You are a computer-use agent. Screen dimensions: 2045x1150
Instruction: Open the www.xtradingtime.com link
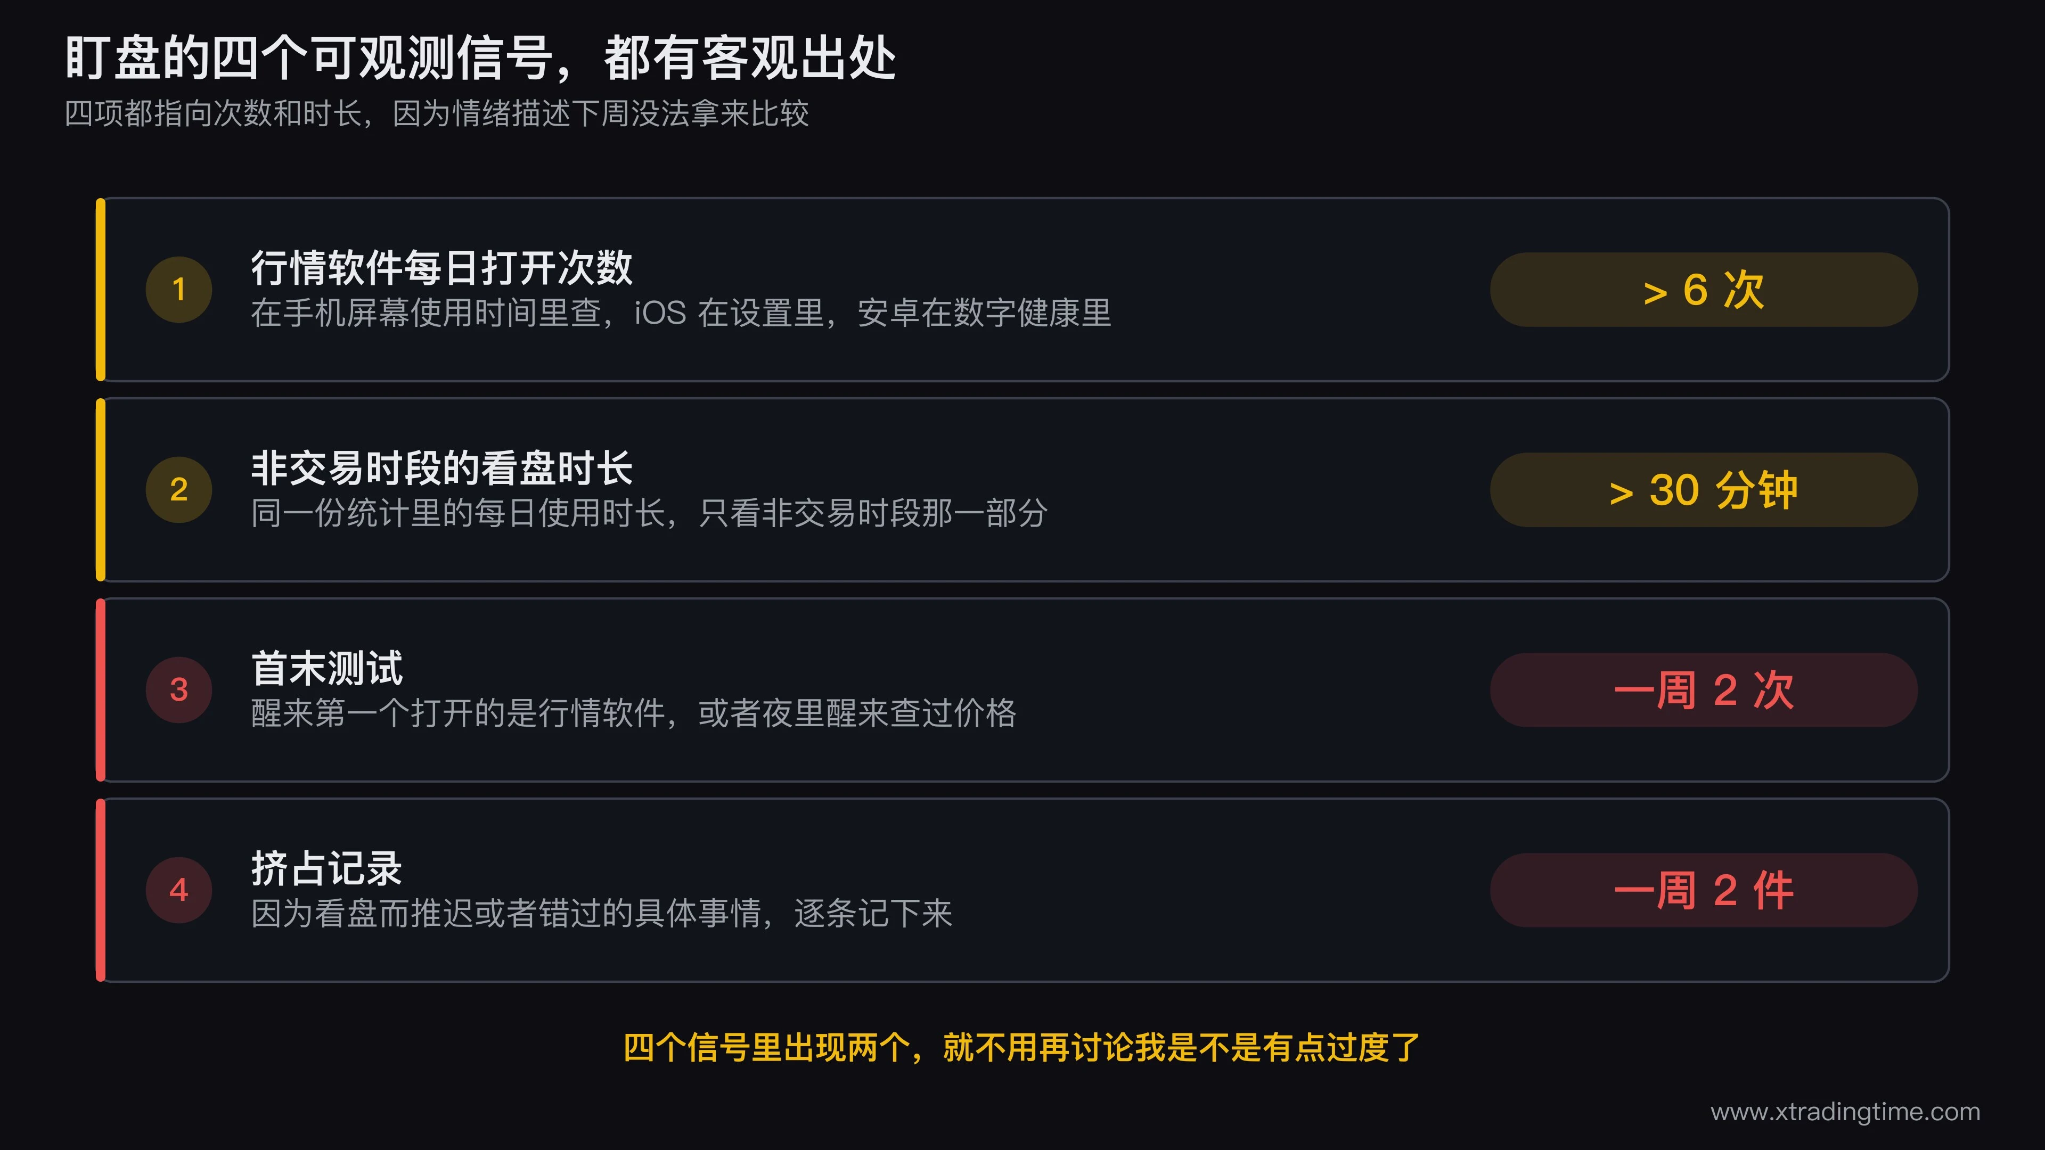pos(1845,1111)
